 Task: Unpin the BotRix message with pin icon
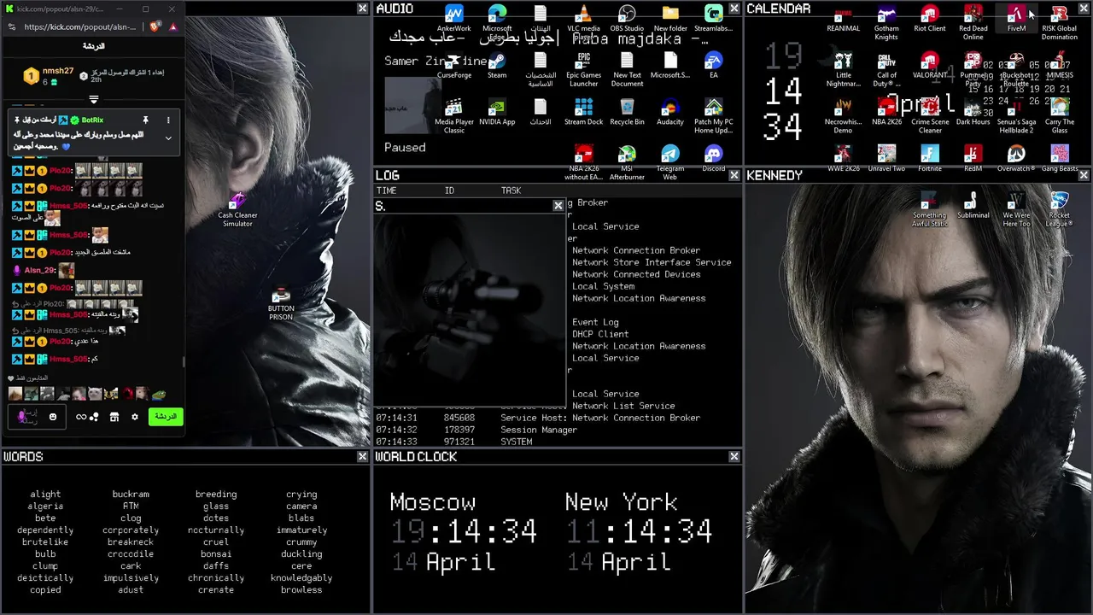145,120
